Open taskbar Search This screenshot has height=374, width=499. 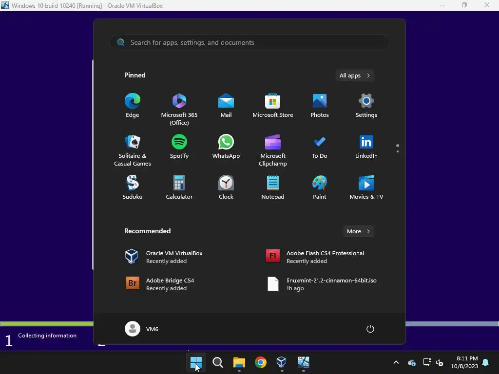(x=218, y=362)
